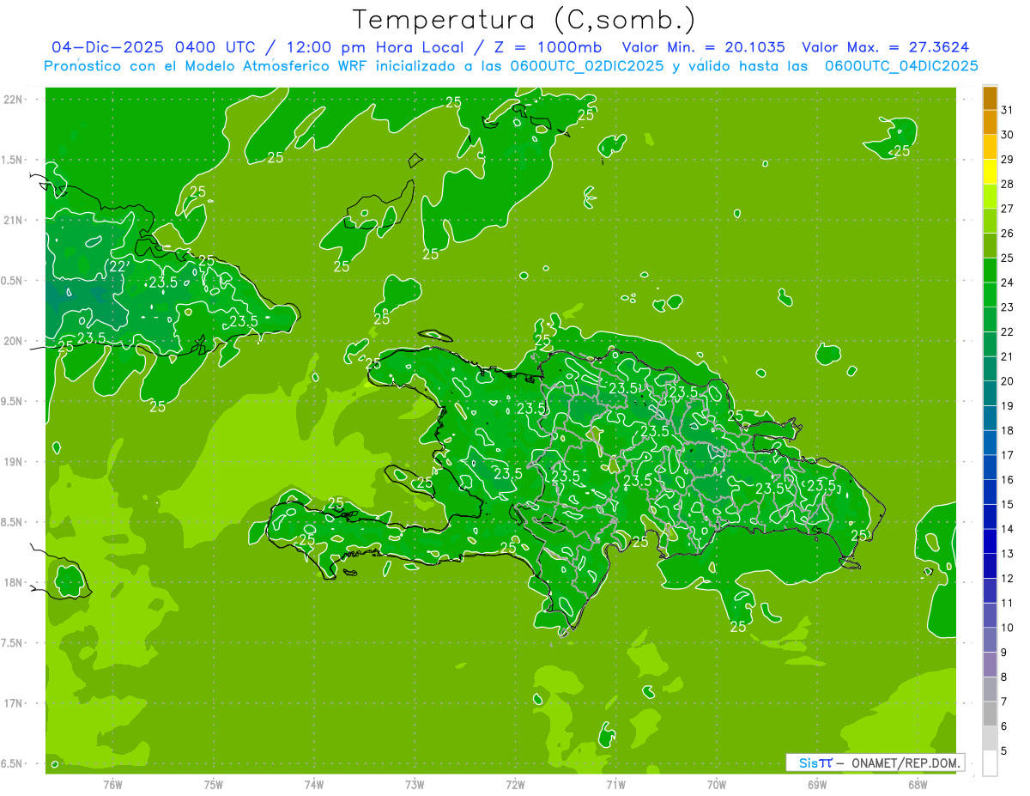Viewport: 1030px width, 796px height.
Task: Click the Valor Min. = 20.1035 readout
Action: pyautogui.click(x=703, y=47)
